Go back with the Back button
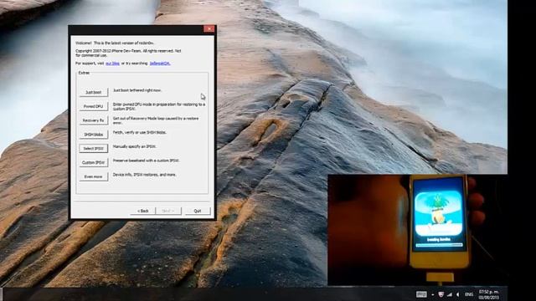Image resolution: width=536 pixels, height=301 pixels. coord(143,211)
